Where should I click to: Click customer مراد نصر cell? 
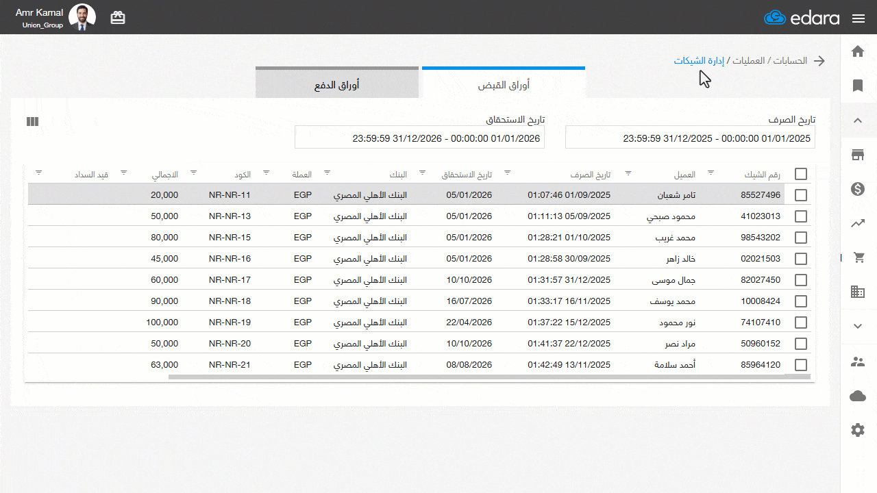click(x=678, y=344)
